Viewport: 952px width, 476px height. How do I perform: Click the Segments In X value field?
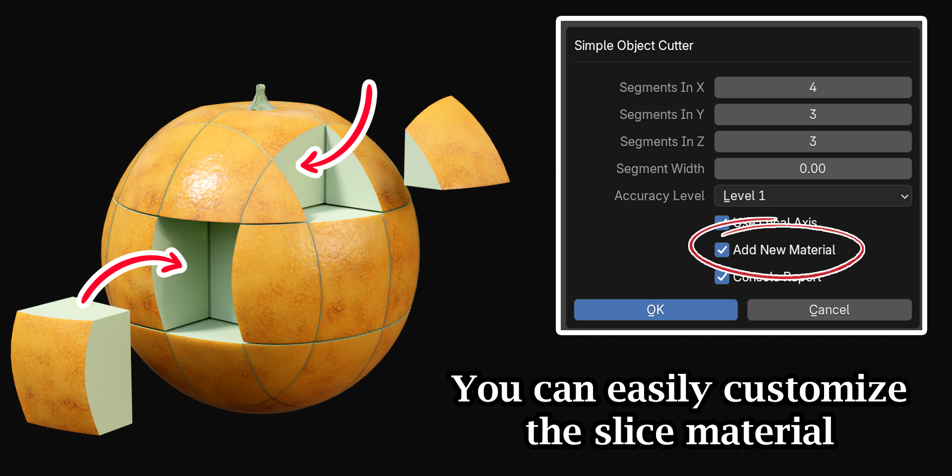coord(813,87)
